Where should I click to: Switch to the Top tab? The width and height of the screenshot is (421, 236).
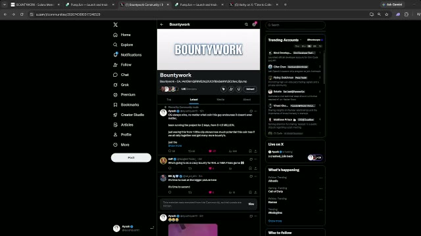coord(169,100)
